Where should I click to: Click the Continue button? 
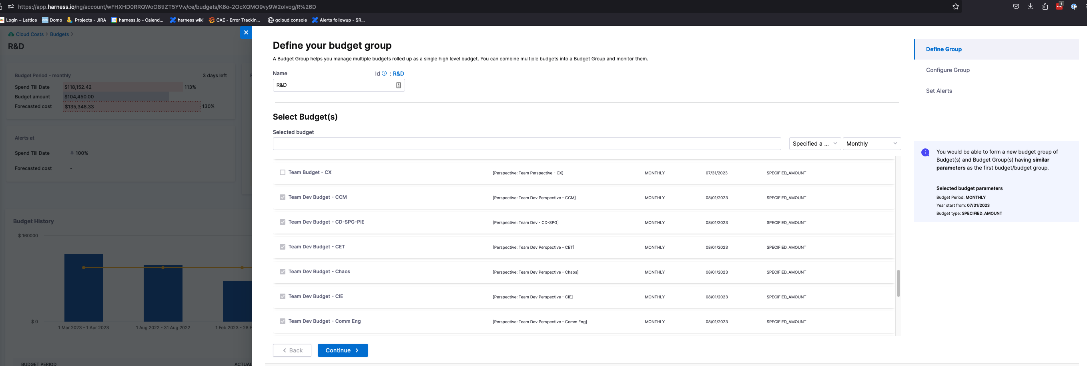pos(342,350)
